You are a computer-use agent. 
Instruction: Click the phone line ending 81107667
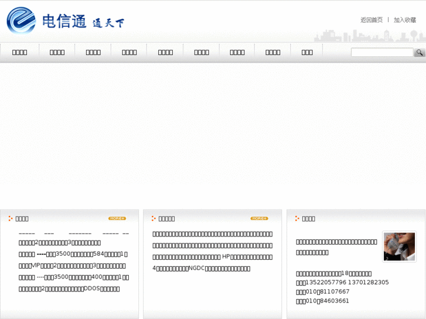[323, 291]
